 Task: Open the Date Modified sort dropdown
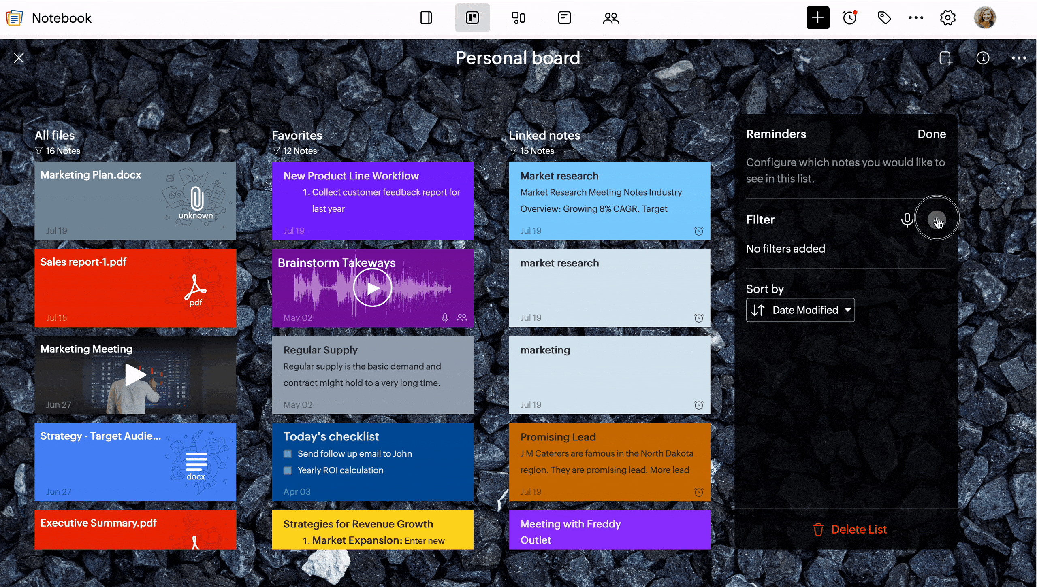point(800,310)
